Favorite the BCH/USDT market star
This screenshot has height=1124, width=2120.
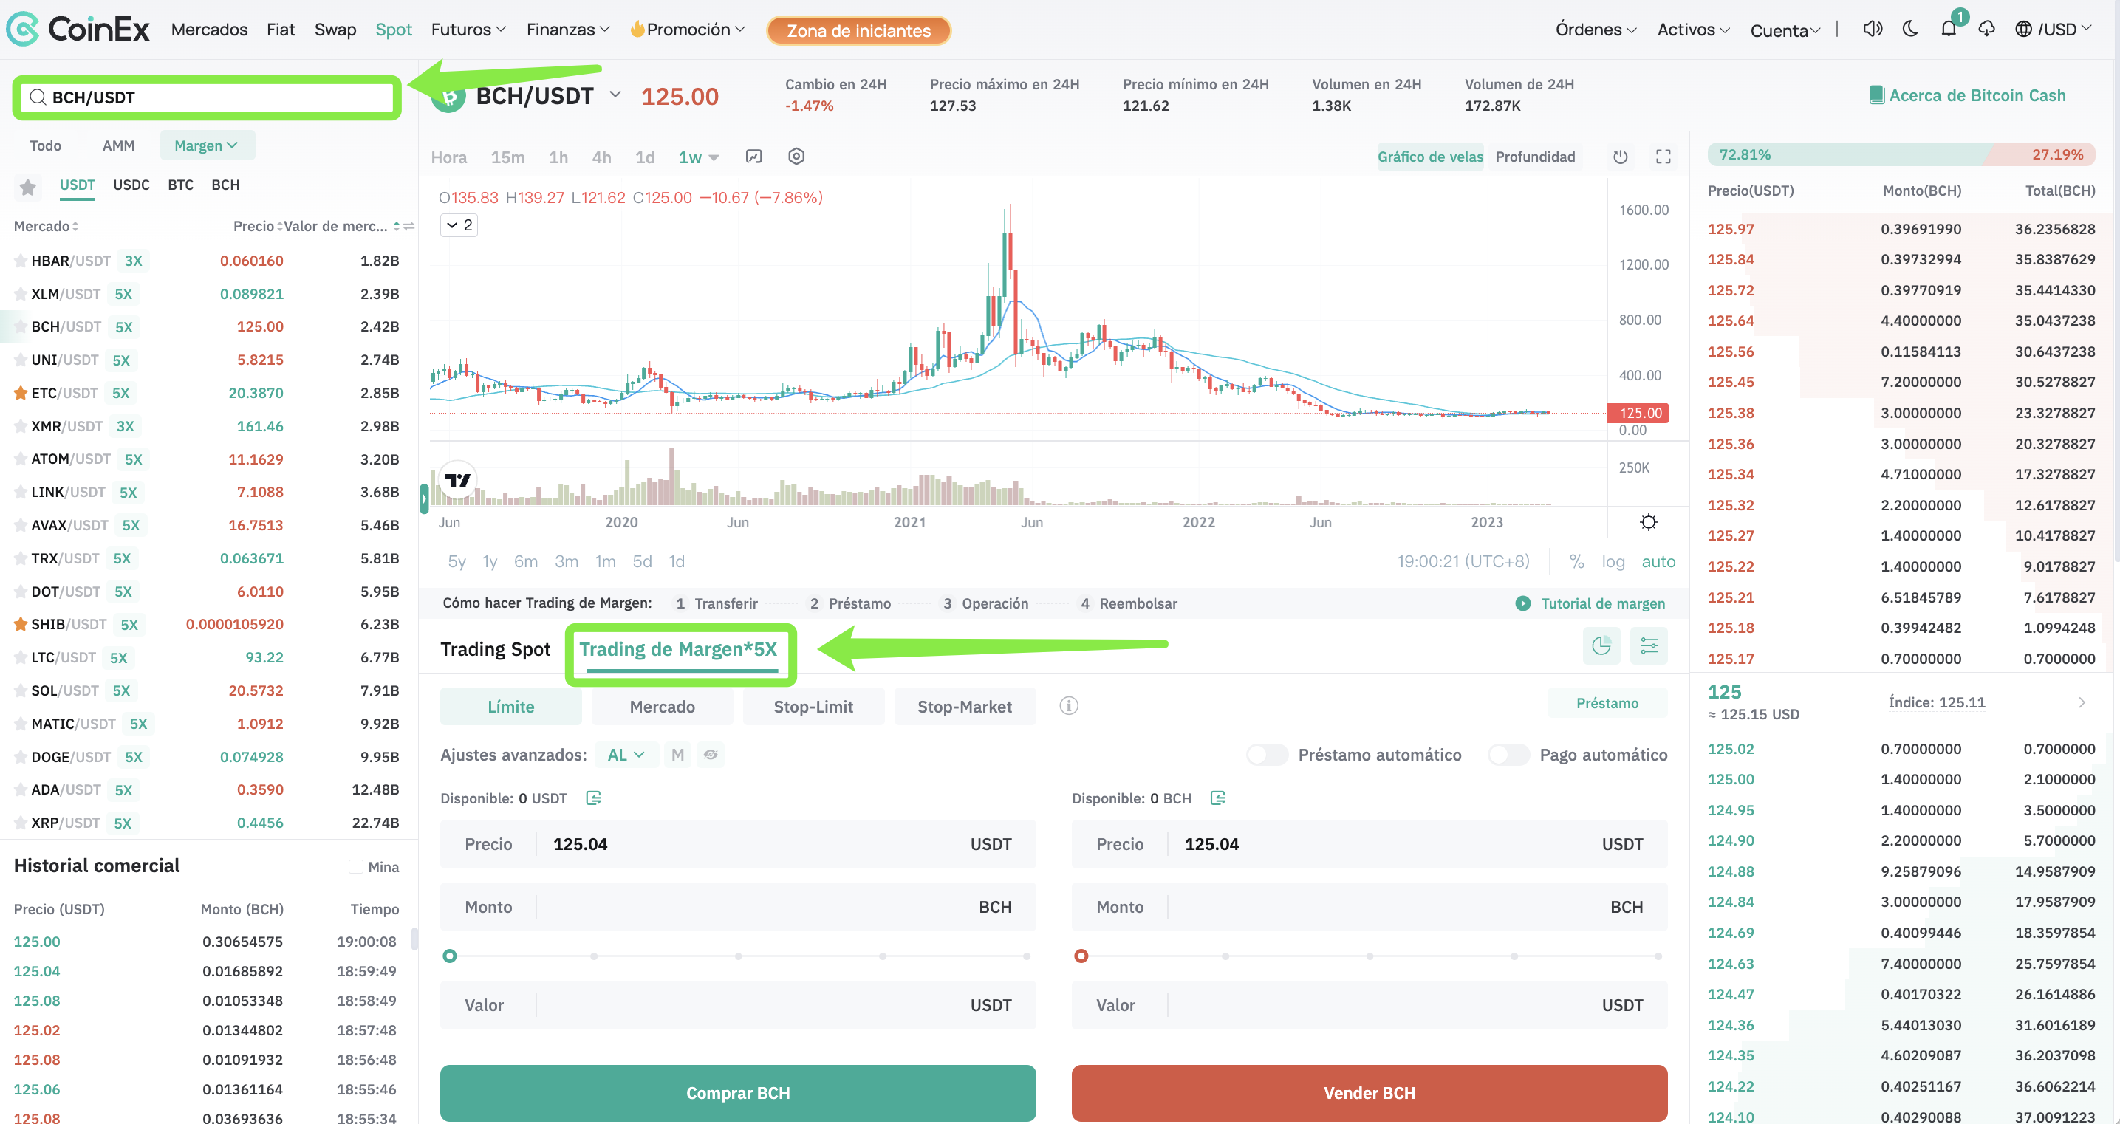pos(20,326)
